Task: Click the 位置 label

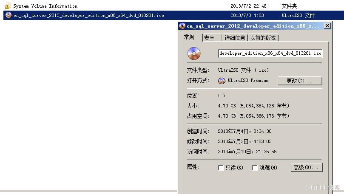Action: [x=193, y=96]
